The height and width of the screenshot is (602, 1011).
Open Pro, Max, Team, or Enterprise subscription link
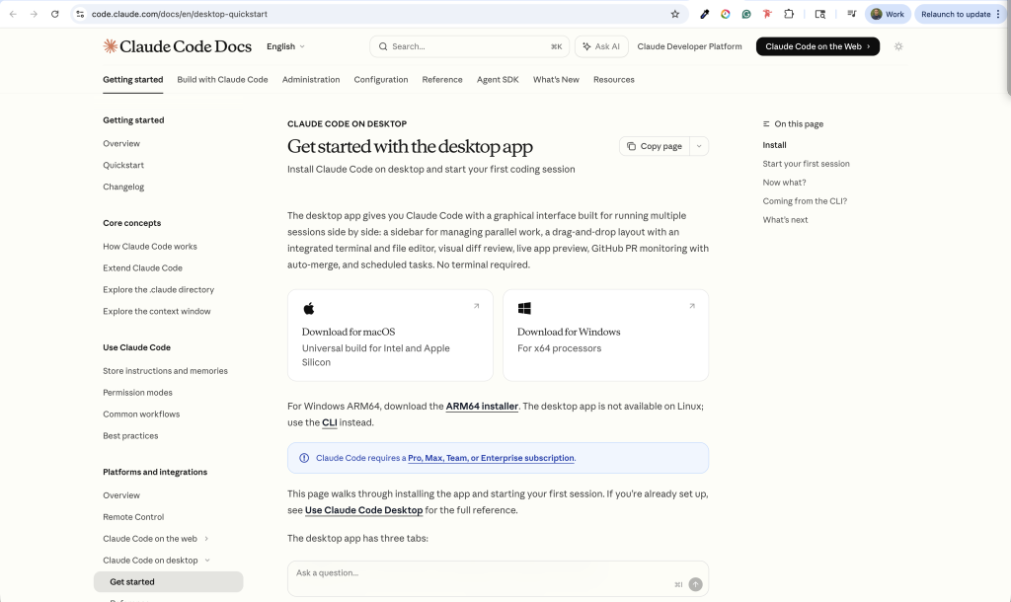pyautogui.click(x=491, y=458)
